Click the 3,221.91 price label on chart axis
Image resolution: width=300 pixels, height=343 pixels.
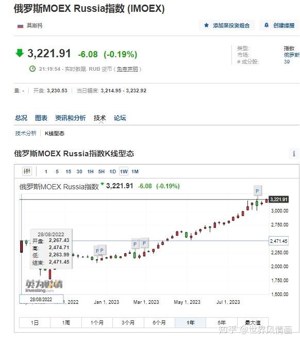[278, 199]
